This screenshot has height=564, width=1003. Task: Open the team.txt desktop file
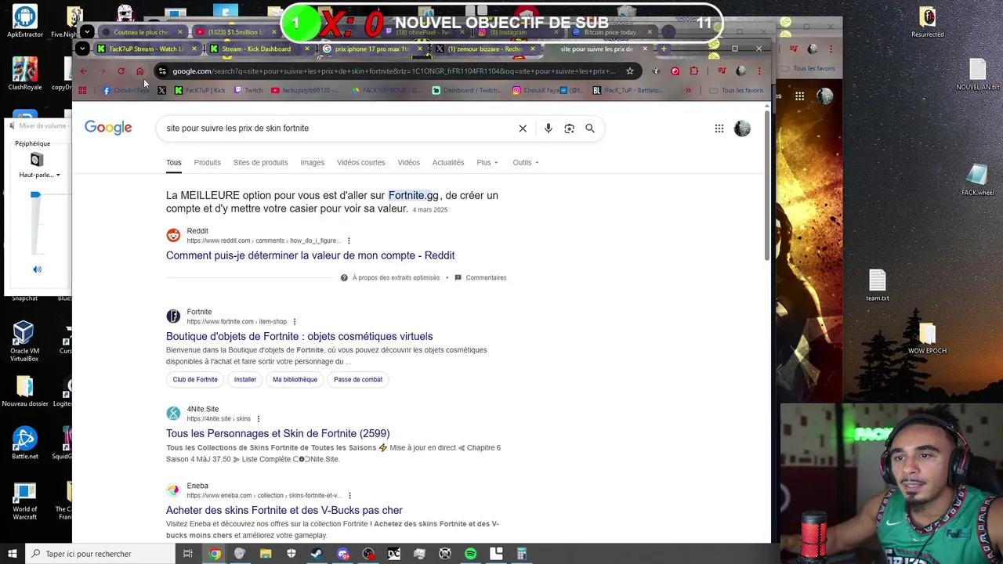point(877,286)
